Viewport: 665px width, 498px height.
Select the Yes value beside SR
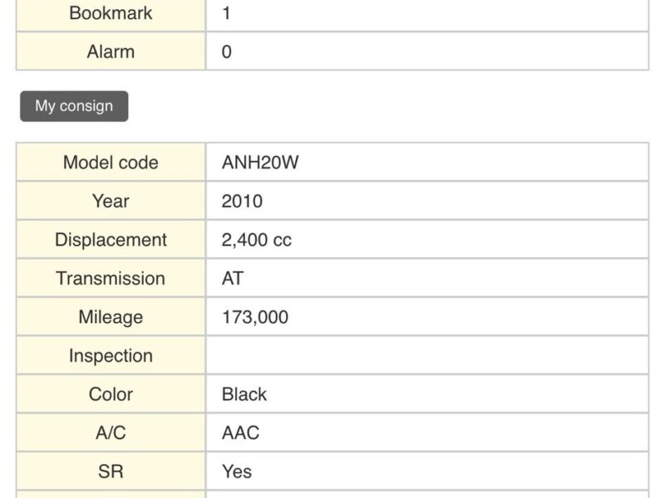(x=237, y=471)
